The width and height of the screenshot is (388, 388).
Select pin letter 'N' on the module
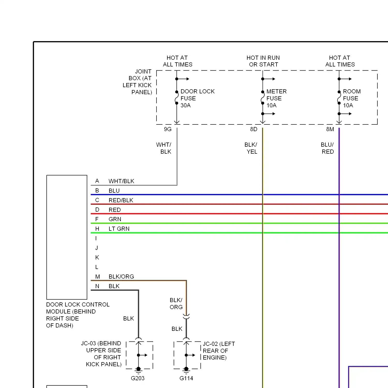tap(97, 286)
